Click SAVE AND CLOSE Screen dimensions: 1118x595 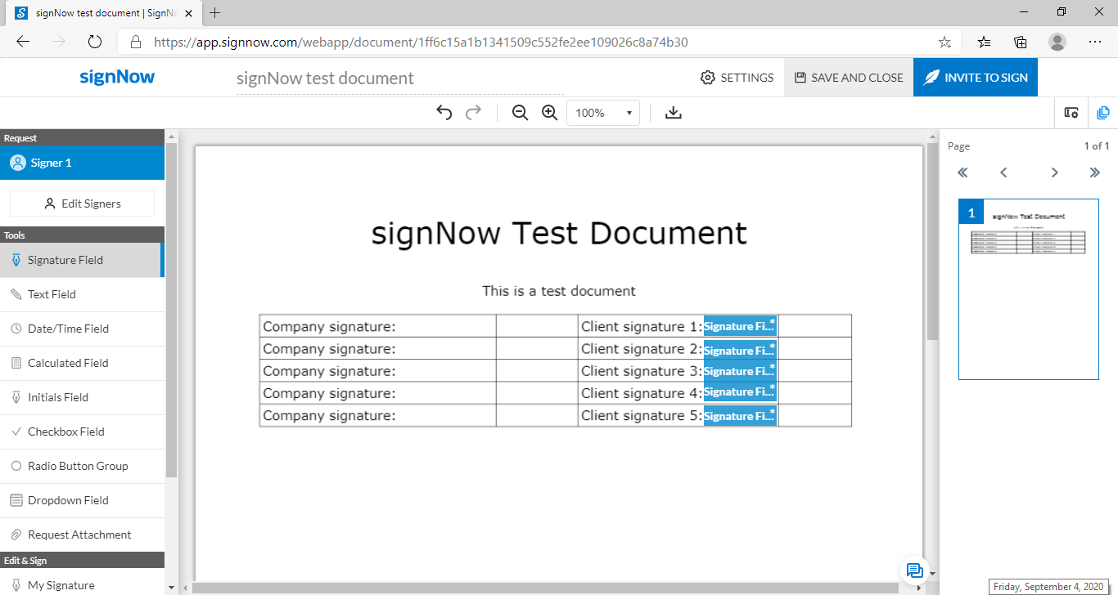pos(849,78)
